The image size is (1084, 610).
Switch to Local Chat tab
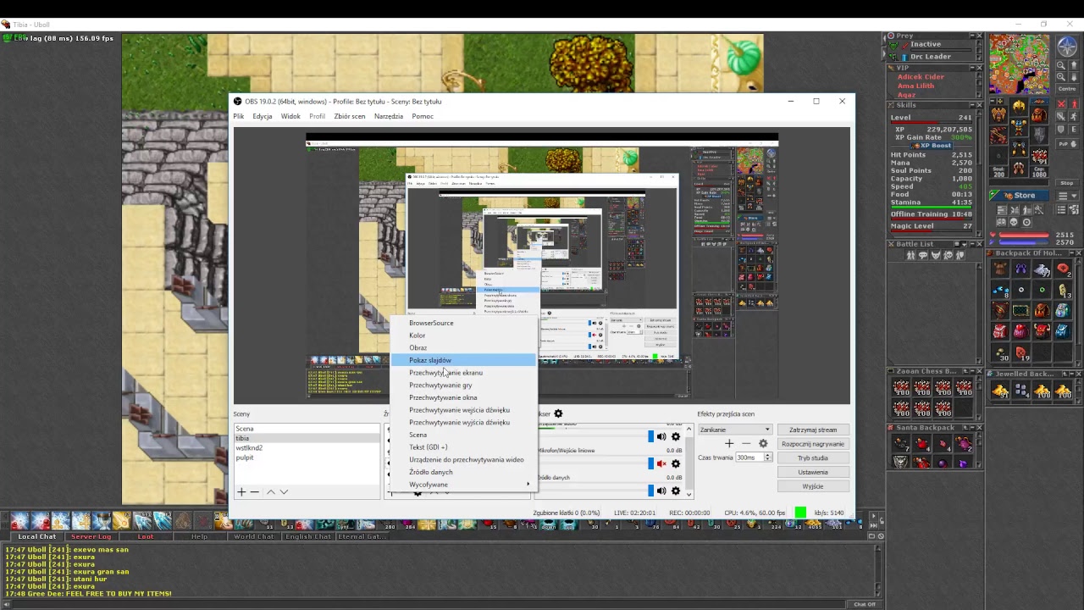coord(37,536)
